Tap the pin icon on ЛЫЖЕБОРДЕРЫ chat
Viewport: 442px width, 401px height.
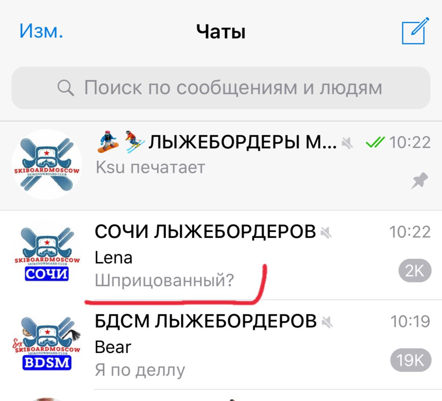419,181
